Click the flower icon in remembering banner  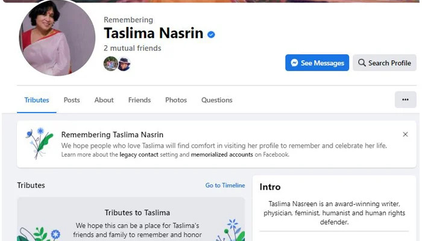[x=39, y=143]
